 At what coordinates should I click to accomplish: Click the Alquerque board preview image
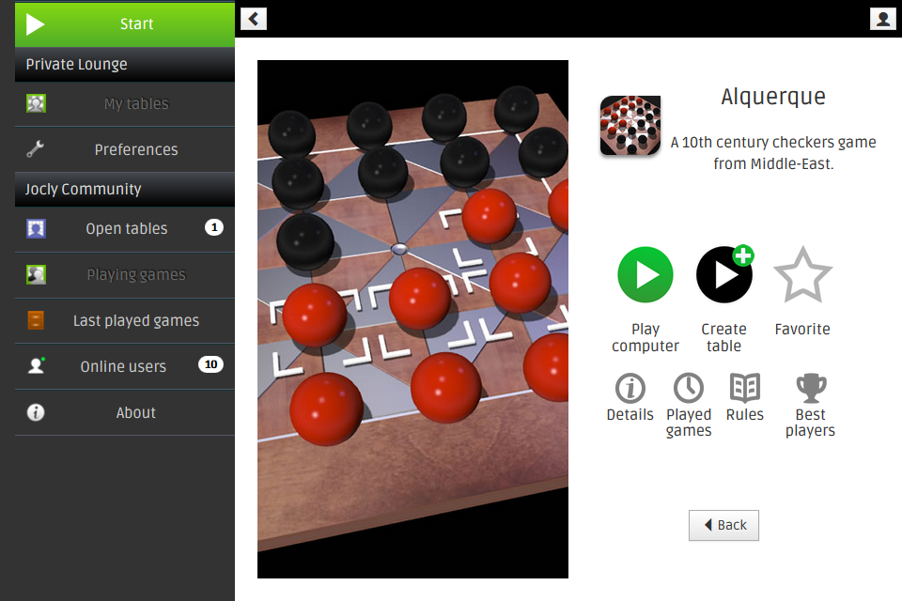(412, 319)
